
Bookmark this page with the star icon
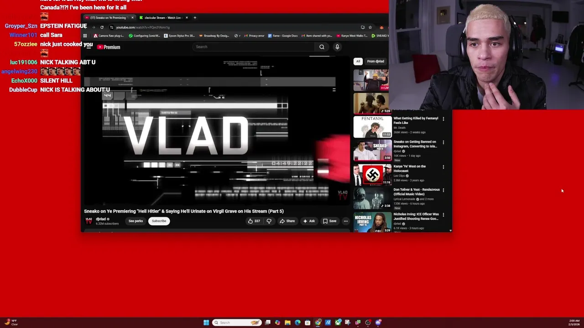[x=370, y=27]
